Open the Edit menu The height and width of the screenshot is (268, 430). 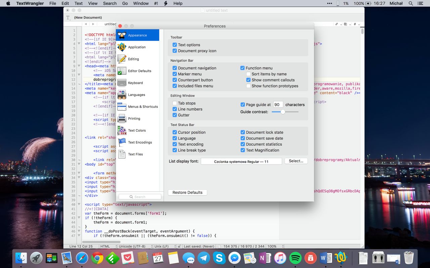[x=65, y=3]
